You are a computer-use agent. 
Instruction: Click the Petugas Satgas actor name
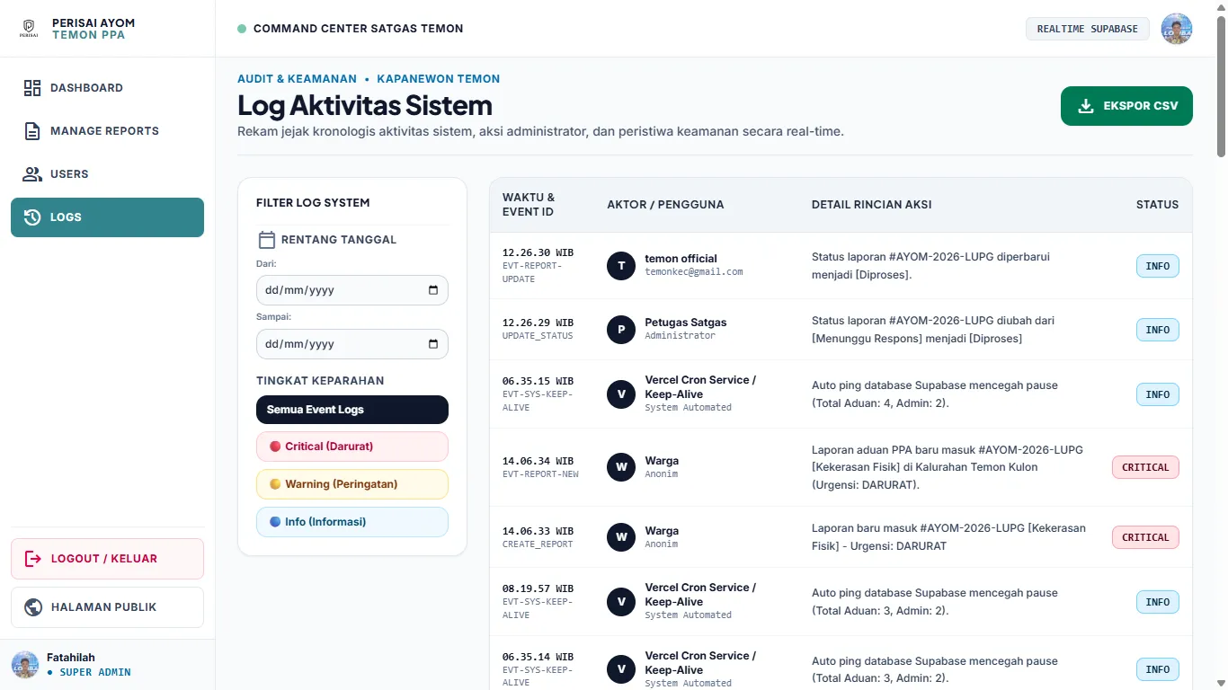pyautogui.click(x=685, y=323)
